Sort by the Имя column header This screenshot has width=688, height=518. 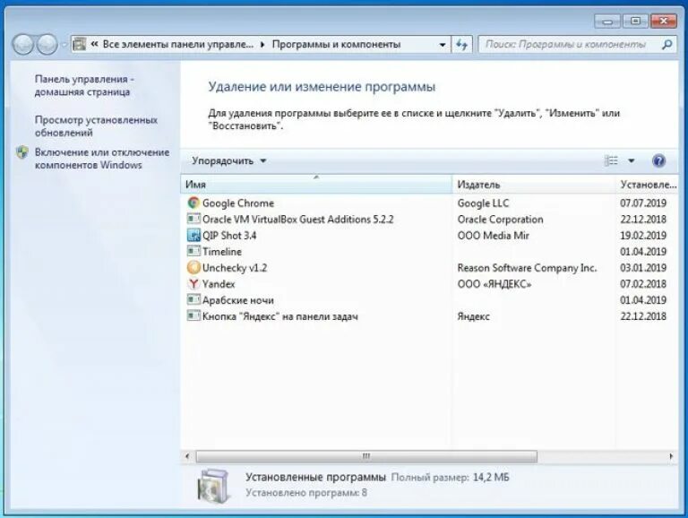coord(316,185)
